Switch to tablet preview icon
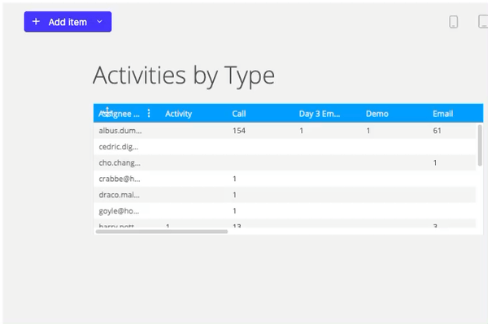The width and height of the screenshot is (488, 324). coord(483,22)
